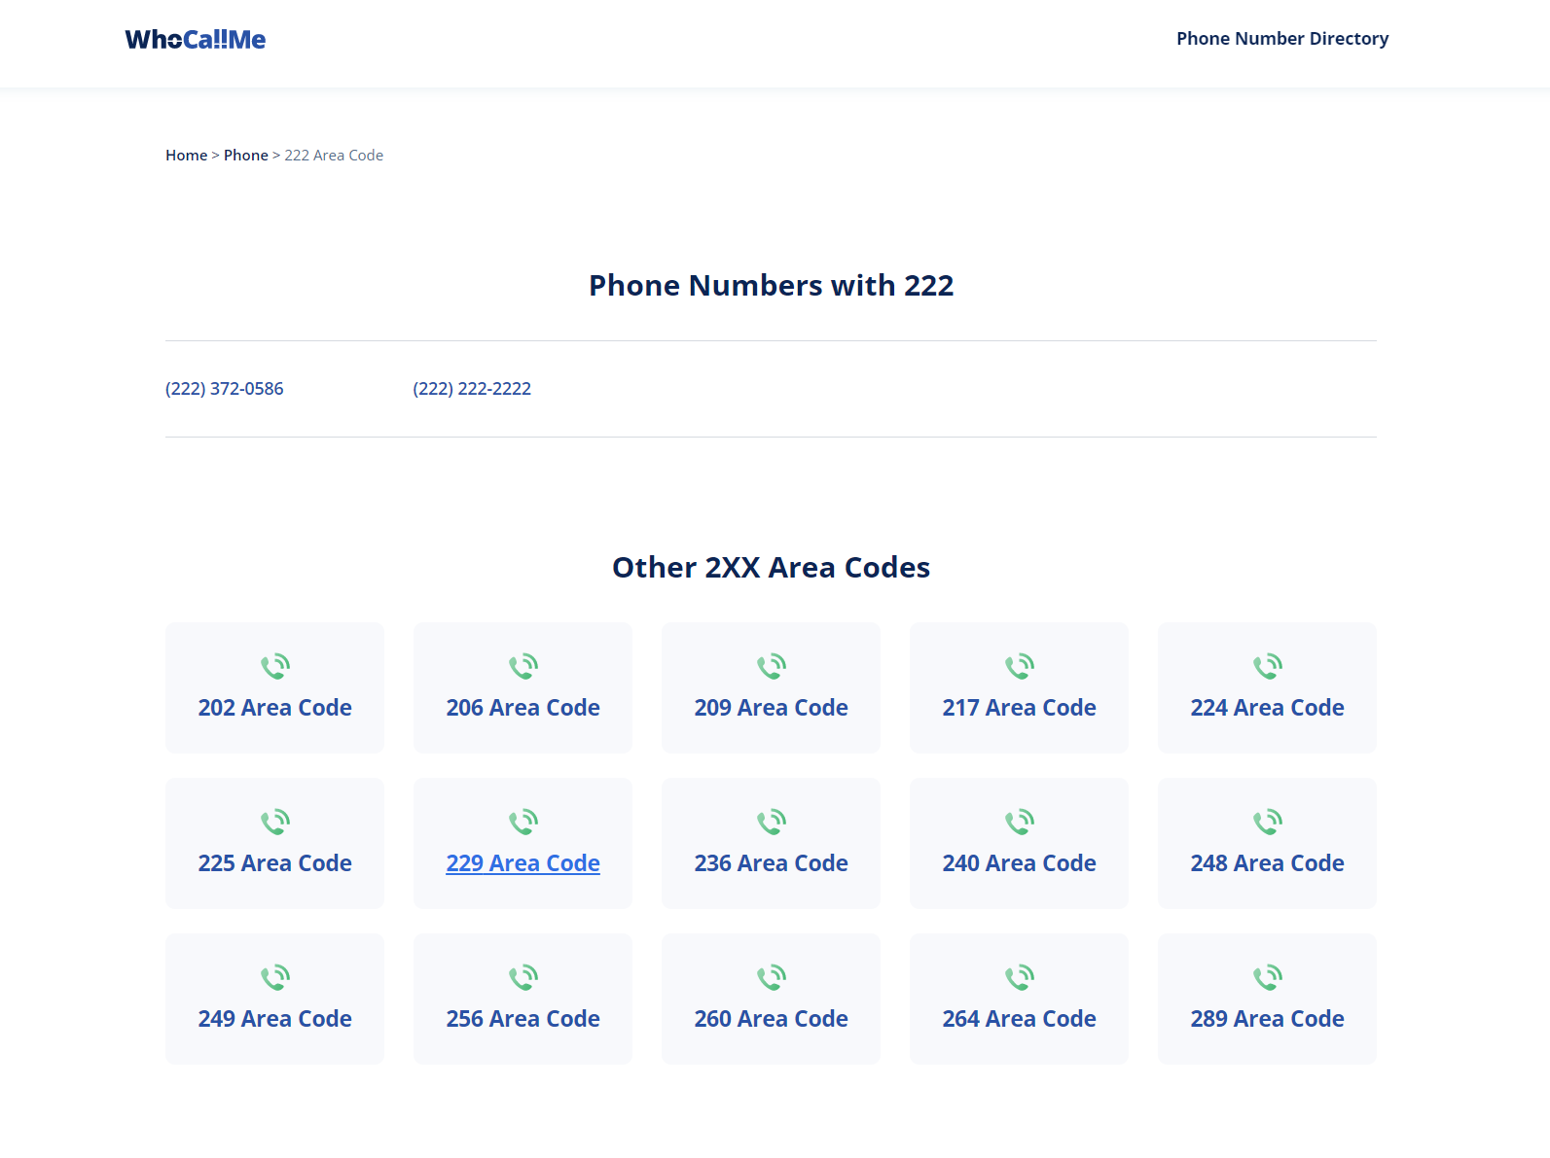Select the Phone breadcrumb link
Screen dimensions: 1550x1158
pyautogui.click(x=245, y=156)
